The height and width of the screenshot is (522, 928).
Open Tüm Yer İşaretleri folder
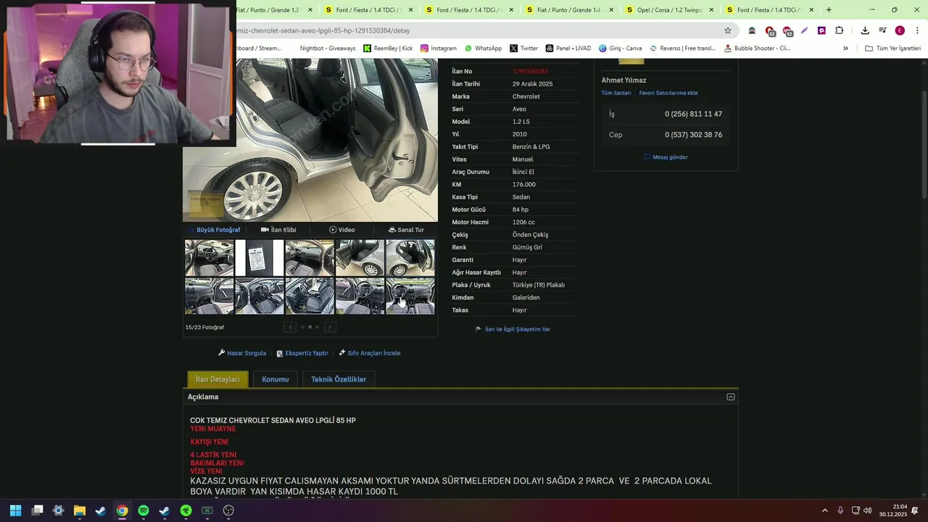[x=893, y=48]
